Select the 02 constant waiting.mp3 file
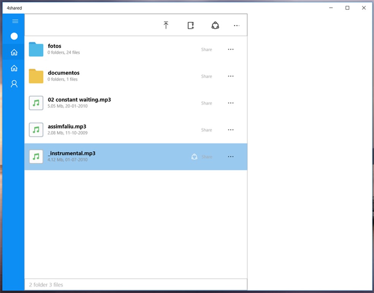The image size is (374, 293). (79, 100)
